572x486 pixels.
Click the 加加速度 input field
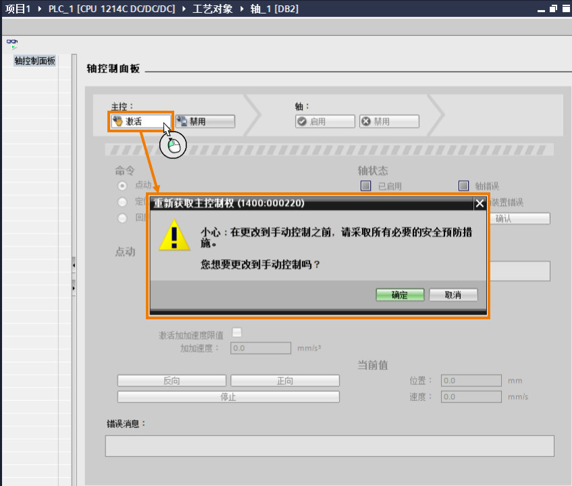click(261, 348)
